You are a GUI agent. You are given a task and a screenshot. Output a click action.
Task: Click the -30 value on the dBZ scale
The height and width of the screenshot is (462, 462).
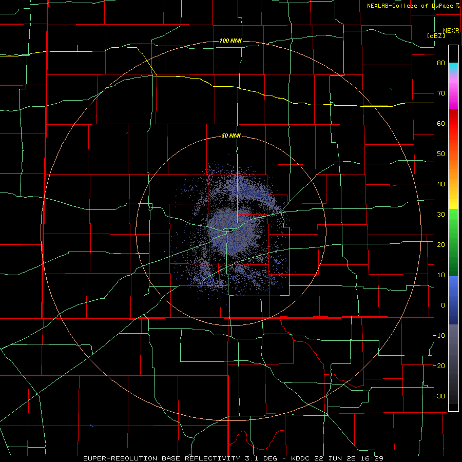439,396
